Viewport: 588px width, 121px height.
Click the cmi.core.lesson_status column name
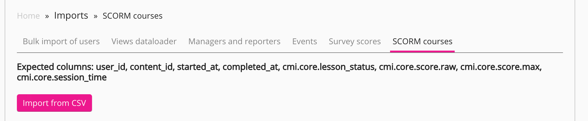tap(328, 67)
